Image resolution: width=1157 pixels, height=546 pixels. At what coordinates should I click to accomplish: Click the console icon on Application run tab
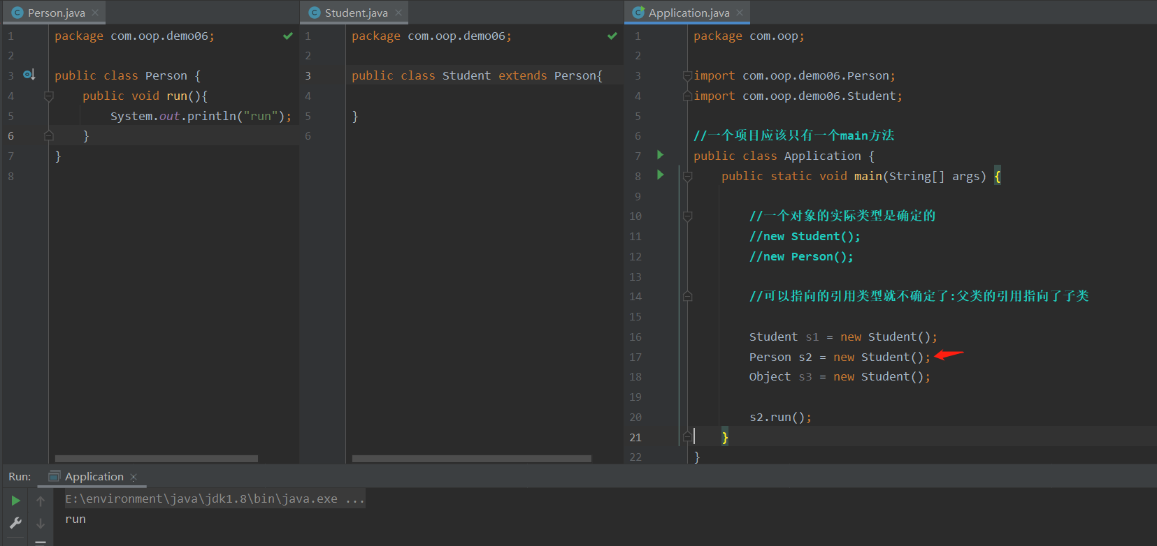click(x=55, y=476)
